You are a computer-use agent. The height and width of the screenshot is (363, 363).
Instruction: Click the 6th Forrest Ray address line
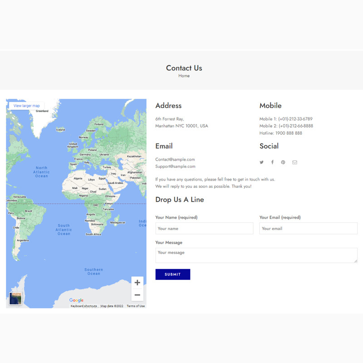tap(169, 119)
